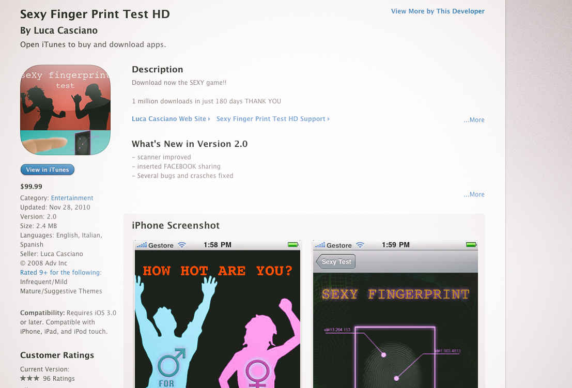Visit the Luca Casciano Web Site link
Viewport: 572px width, 388px height.
171,119
